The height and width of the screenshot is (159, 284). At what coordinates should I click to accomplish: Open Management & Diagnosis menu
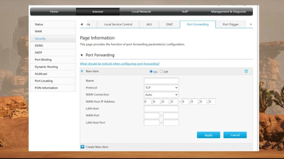[x=228, y=12]
